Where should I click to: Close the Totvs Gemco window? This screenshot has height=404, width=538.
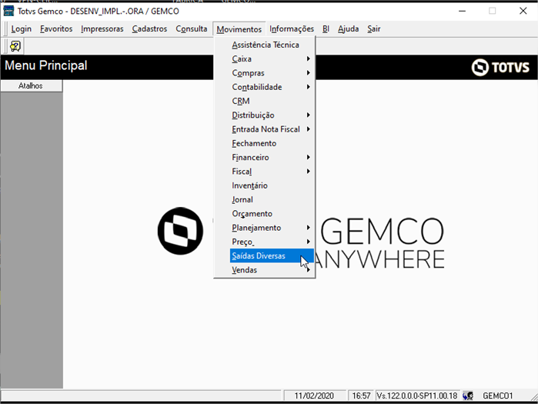pos(523,11)
